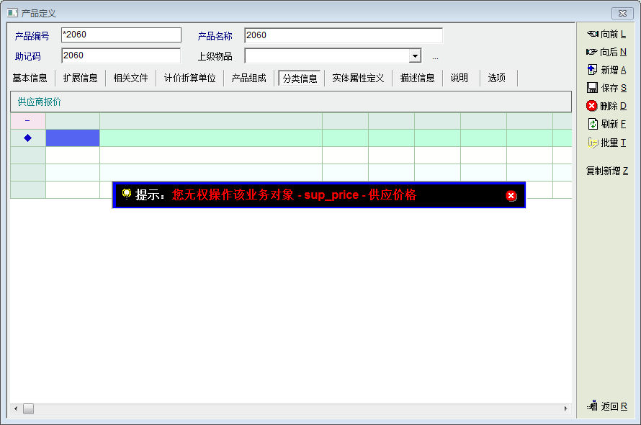Select the blue highlighted grid cell
This screenshot has height=425, width=641.
coord(73,138)
